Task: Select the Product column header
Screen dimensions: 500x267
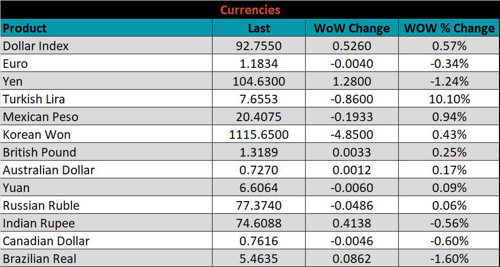Action: click(25, 28)
